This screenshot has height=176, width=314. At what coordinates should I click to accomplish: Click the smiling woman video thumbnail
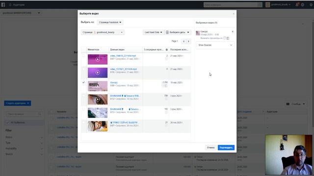click(x=98, y=126)
